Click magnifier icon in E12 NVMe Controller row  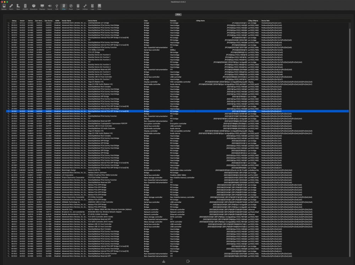point(9,197)
